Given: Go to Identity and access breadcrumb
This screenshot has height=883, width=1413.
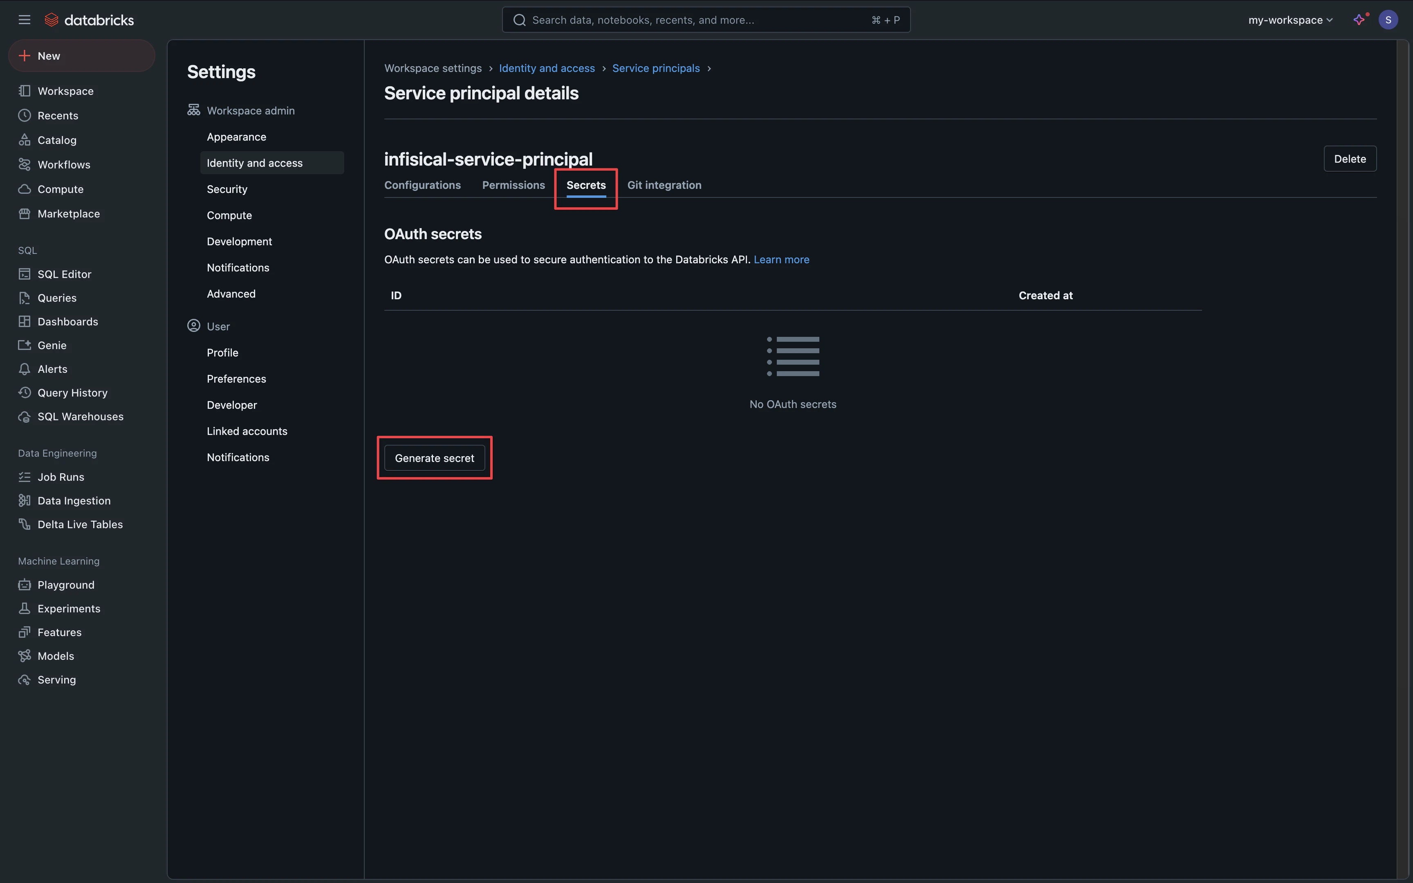Looking at the screenshot, I should (x=547, y=68).
